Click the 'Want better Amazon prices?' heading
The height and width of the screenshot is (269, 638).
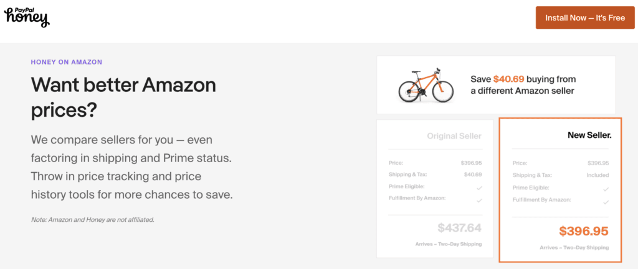[123, 97]
